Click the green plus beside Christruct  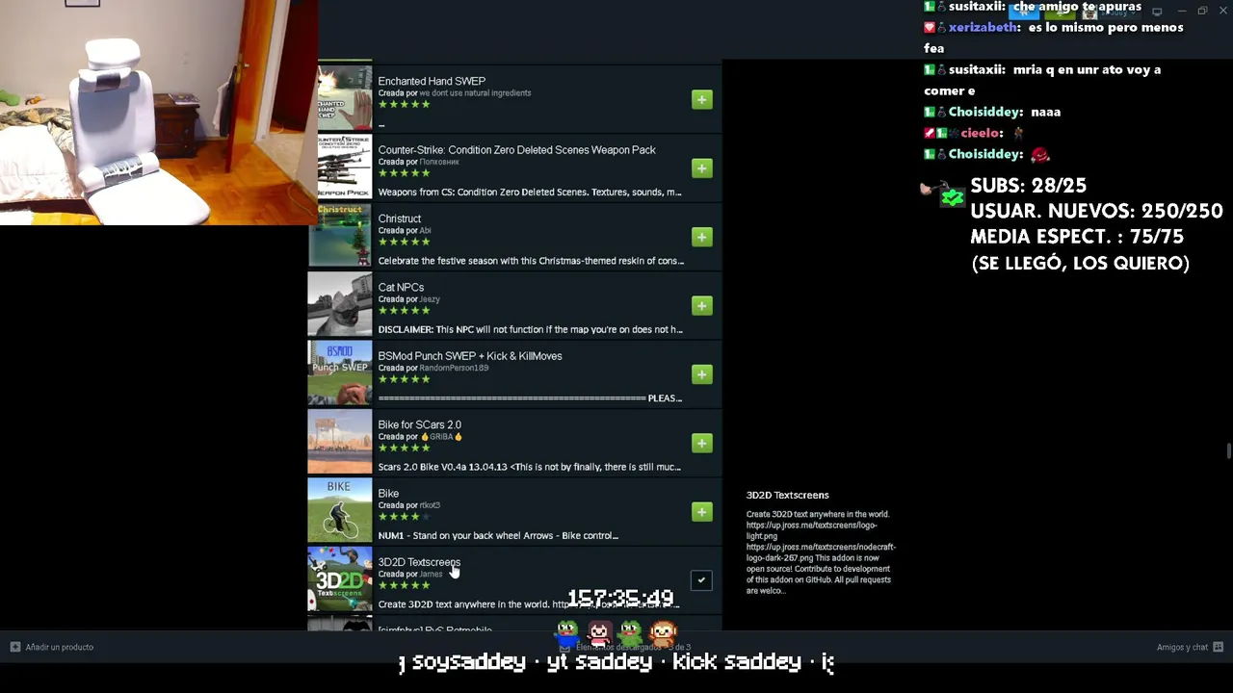[x=702, y=237]
